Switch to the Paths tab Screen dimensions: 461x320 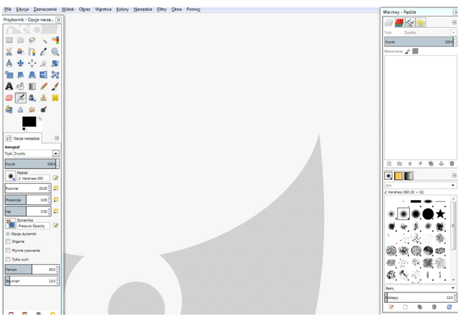[x=410, y=22]
